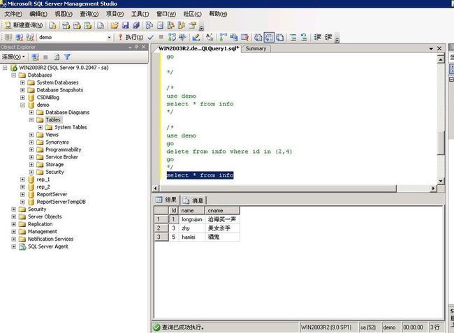Viewport: 454px width, 333px height.
Task: Open the Registered Servers window icon
Action: [x=149, y=25]
